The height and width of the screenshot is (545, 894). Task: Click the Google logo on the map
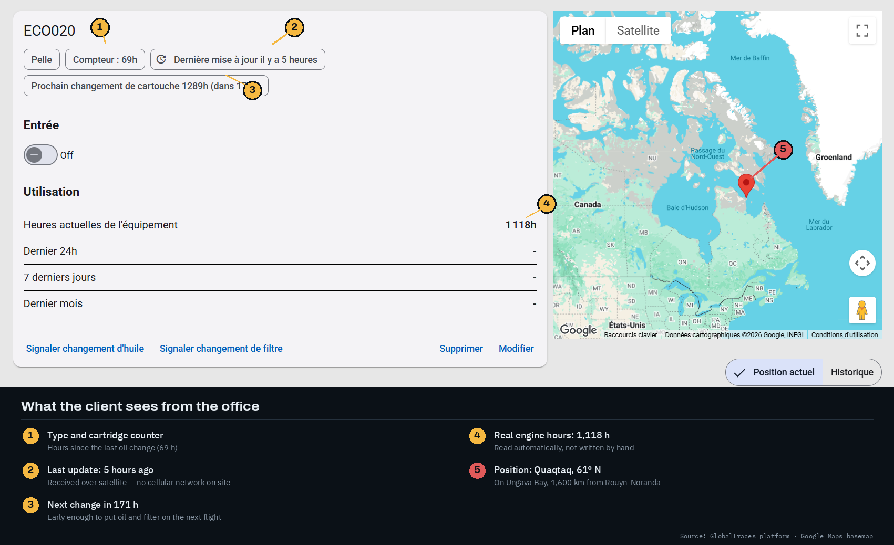[578, 330]
